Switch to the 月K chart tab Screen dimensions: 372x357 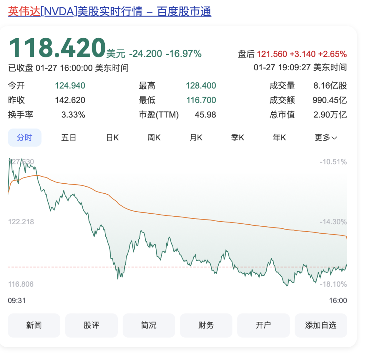pos(196,138)
